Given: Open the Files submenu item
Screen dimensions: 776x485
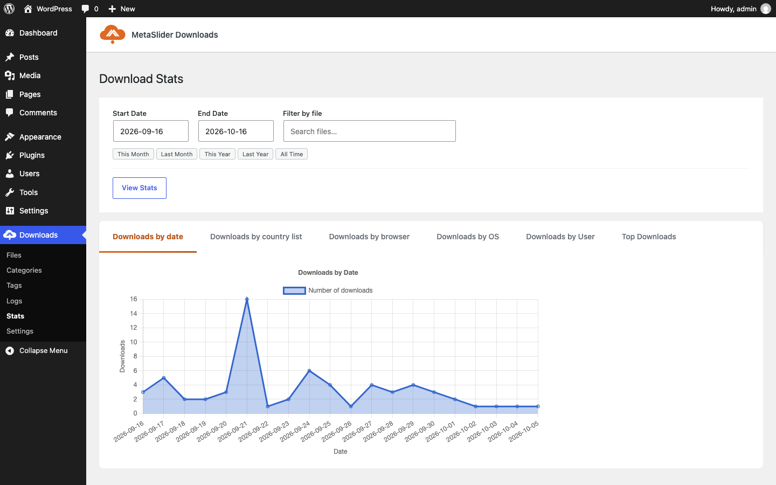Looking at the screenshot, I should (14, 255).
